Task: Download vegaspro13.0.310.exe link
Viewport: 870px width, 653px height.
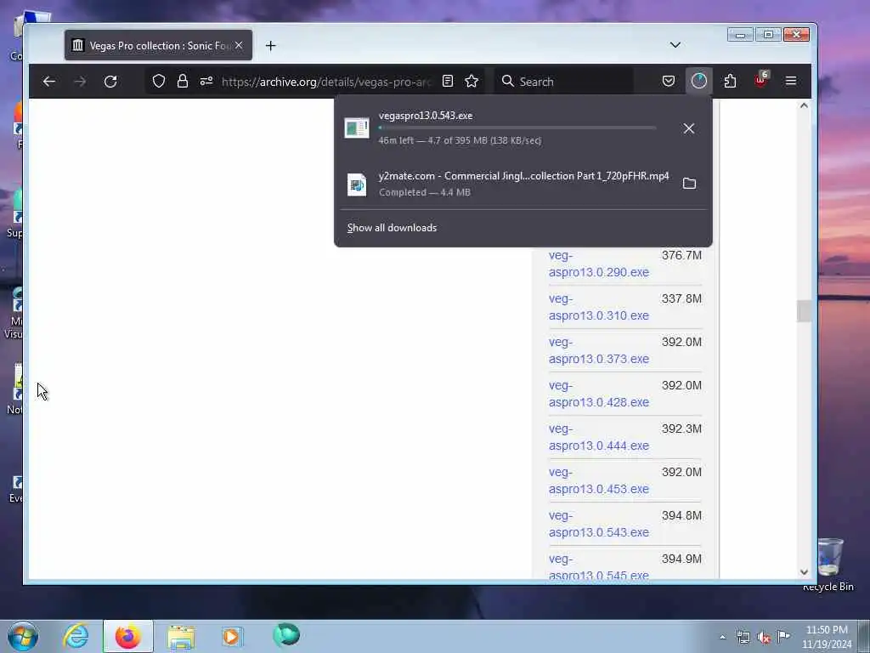Action: click(599, 307)
